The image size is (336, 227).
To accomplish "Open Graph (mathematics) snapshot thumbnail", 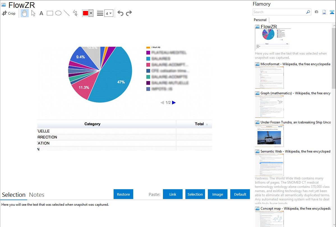I will click(269, 107).
